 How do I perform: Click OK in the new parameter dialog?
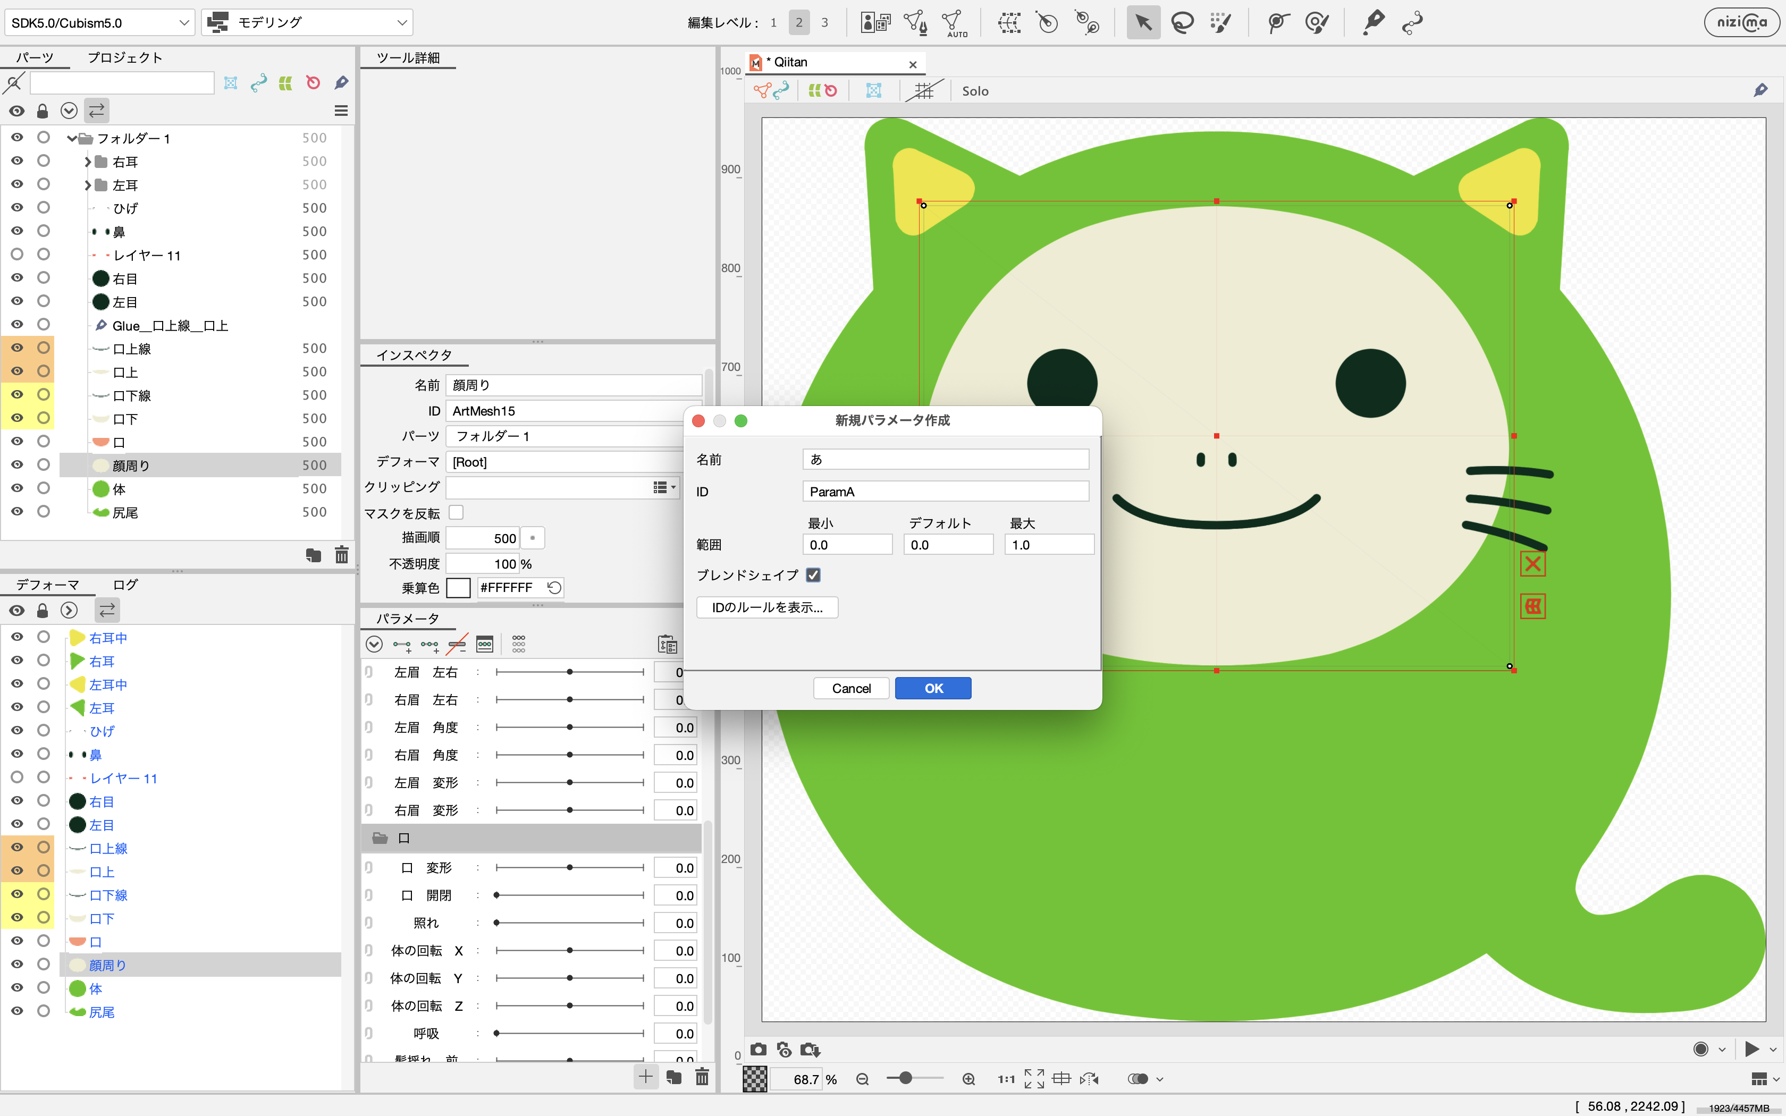point(933,688)
